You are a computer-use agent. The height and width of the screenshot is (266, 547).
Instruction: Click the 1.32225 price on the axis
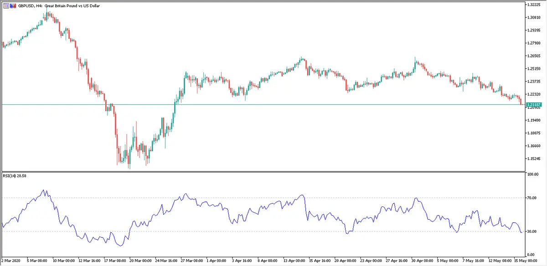click(x=533, y=5)
